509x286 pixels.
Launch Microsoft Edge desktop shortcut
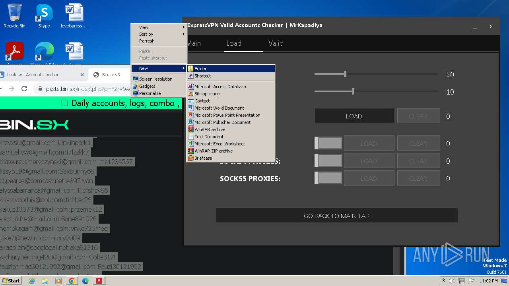[45, 54]
